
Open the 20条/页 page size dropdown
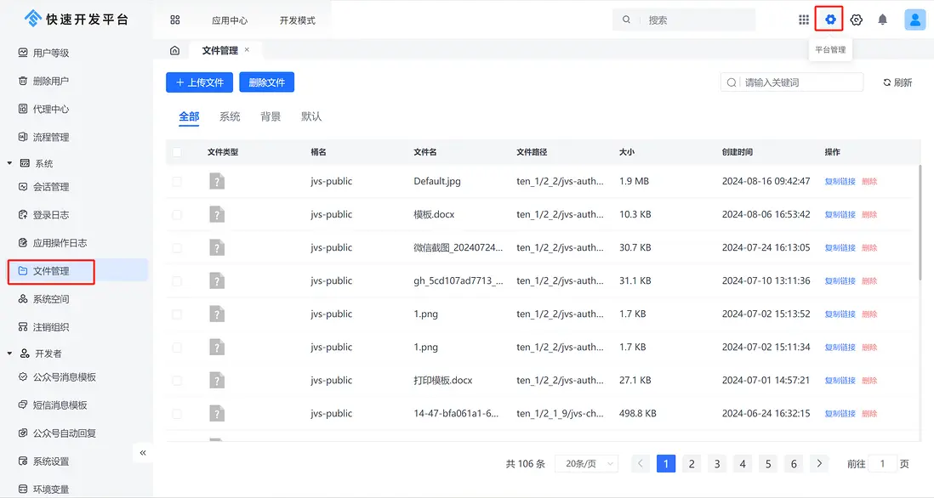586,463
